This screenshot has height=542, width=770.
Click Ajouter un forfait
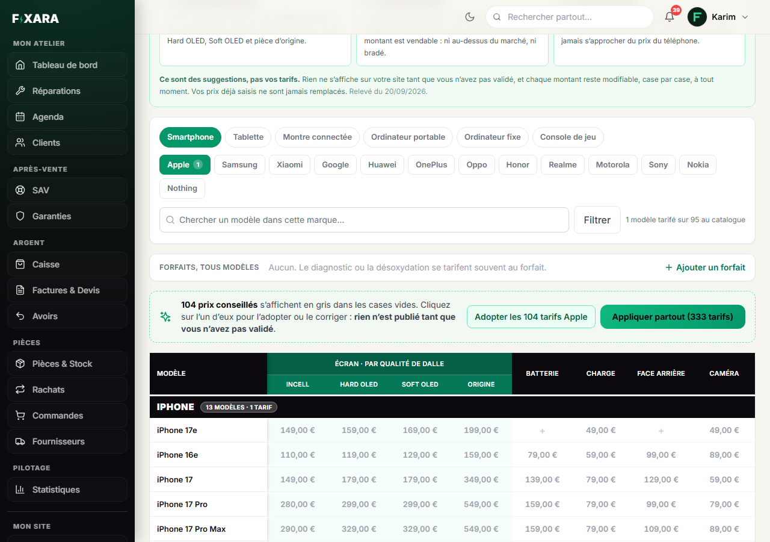pos(705,267)
